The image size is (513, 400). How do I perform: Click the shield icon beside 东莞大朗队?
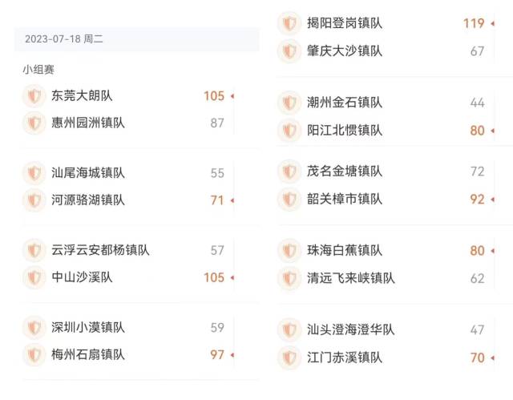[x=34, y=96]
